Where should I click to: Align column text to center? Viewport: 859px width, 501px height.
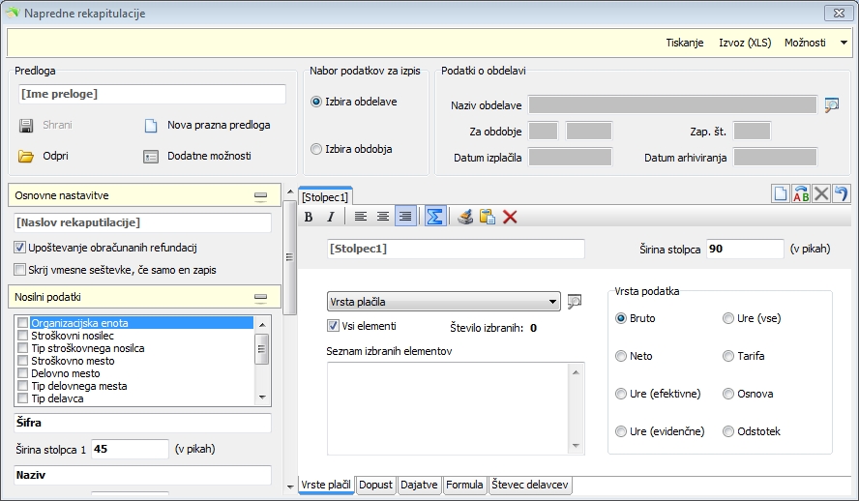tap(383, 217)
